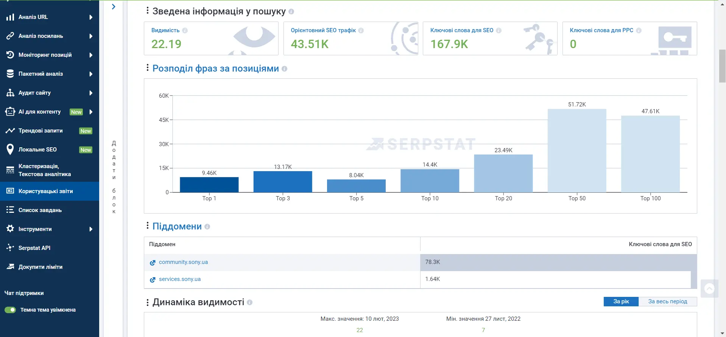This screenshot has width=726, height=337.
Task: Click the Аудит сайту sitemap icon
Action: [x=10, y=93]
